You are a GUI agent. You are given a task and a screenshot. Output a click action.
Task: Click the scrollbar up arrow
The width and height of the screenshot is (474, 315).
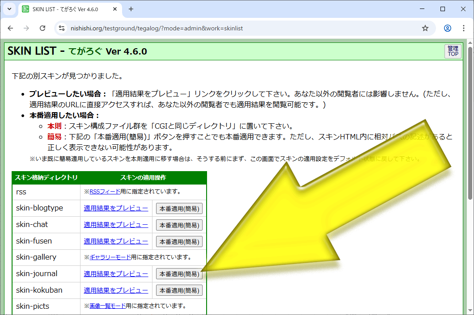click(x=470, y=42)
